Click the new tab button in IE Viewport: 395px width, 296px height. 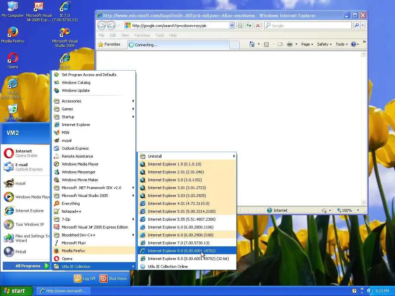[x=235, y=45]
